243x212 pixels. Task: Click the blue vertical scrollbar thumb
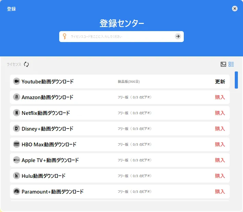(x=236, y=80)
